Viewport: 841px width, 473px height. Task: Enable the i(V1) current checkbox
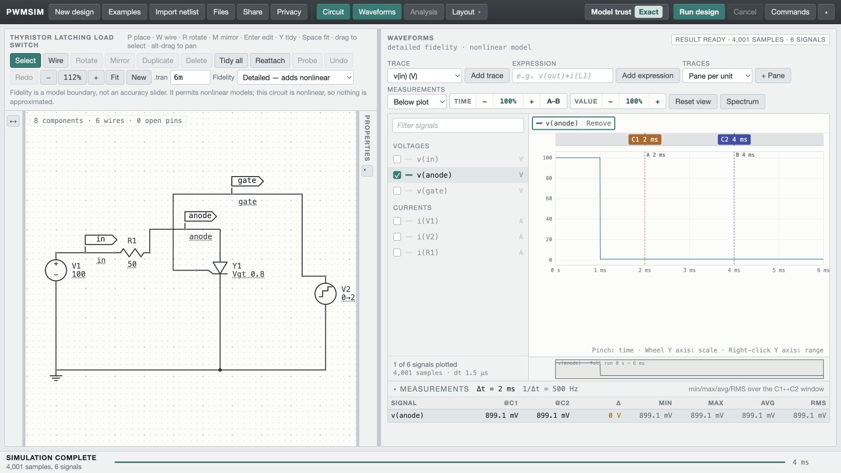coord(397,221)
